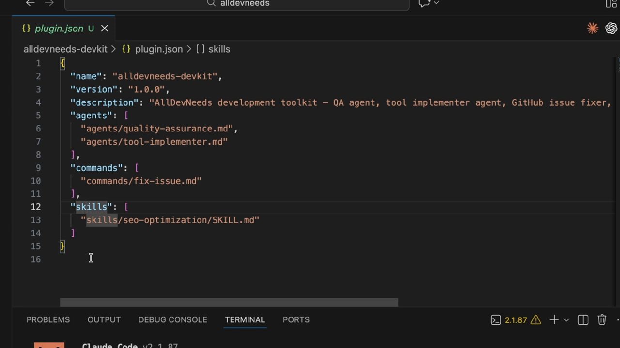Click the braces icon in plugin.json tab

(26, 29)
